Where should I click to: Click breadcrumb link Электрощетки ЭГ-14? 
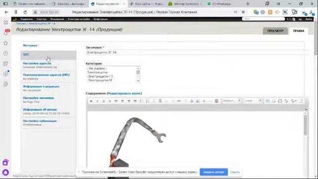(x=42, y=23)
